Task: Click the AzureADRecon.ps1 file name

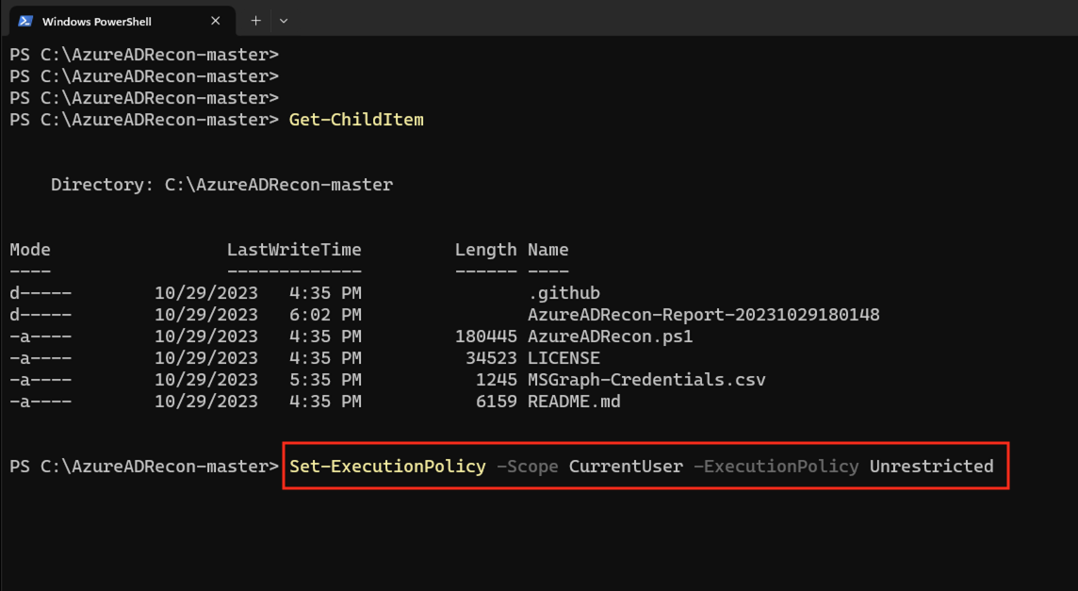Action: point(610,337)
